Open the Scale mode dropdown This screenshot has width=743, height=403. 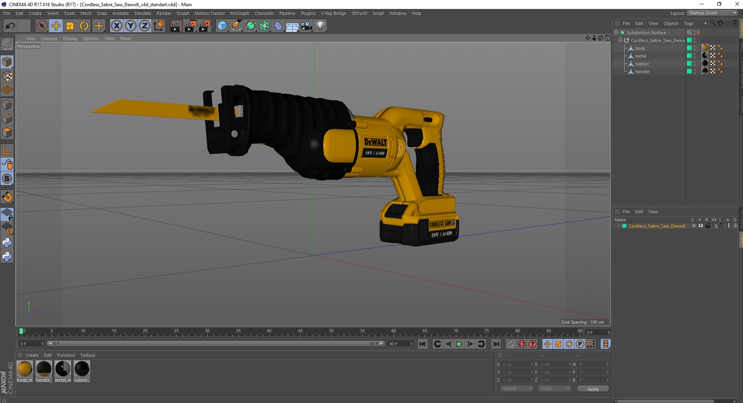[554, 389]
